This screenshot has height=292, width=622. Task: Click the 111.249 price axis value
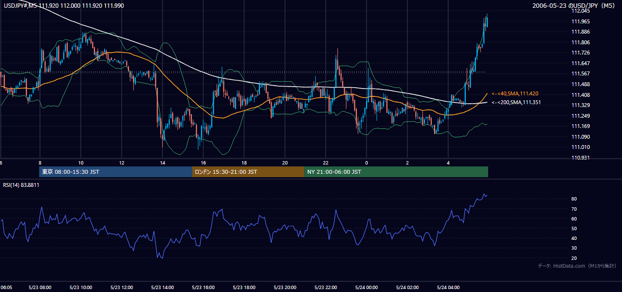(580, 116)
